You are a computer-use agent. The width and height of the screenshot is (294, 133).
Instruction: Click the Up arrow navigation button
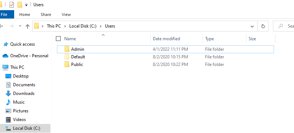coord(28,26)
